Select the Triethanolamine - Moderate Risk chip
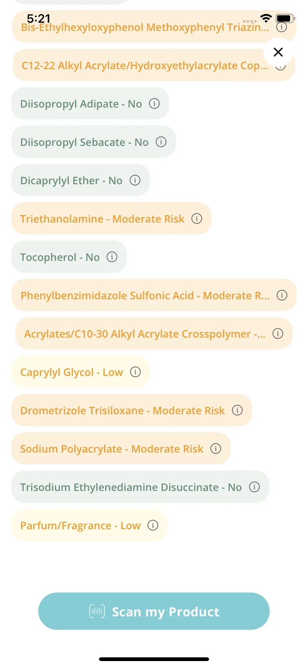 (x=111, y=218)
